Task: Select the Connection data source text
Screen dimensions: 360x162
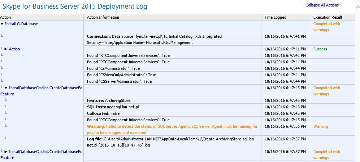Action: 154,39
